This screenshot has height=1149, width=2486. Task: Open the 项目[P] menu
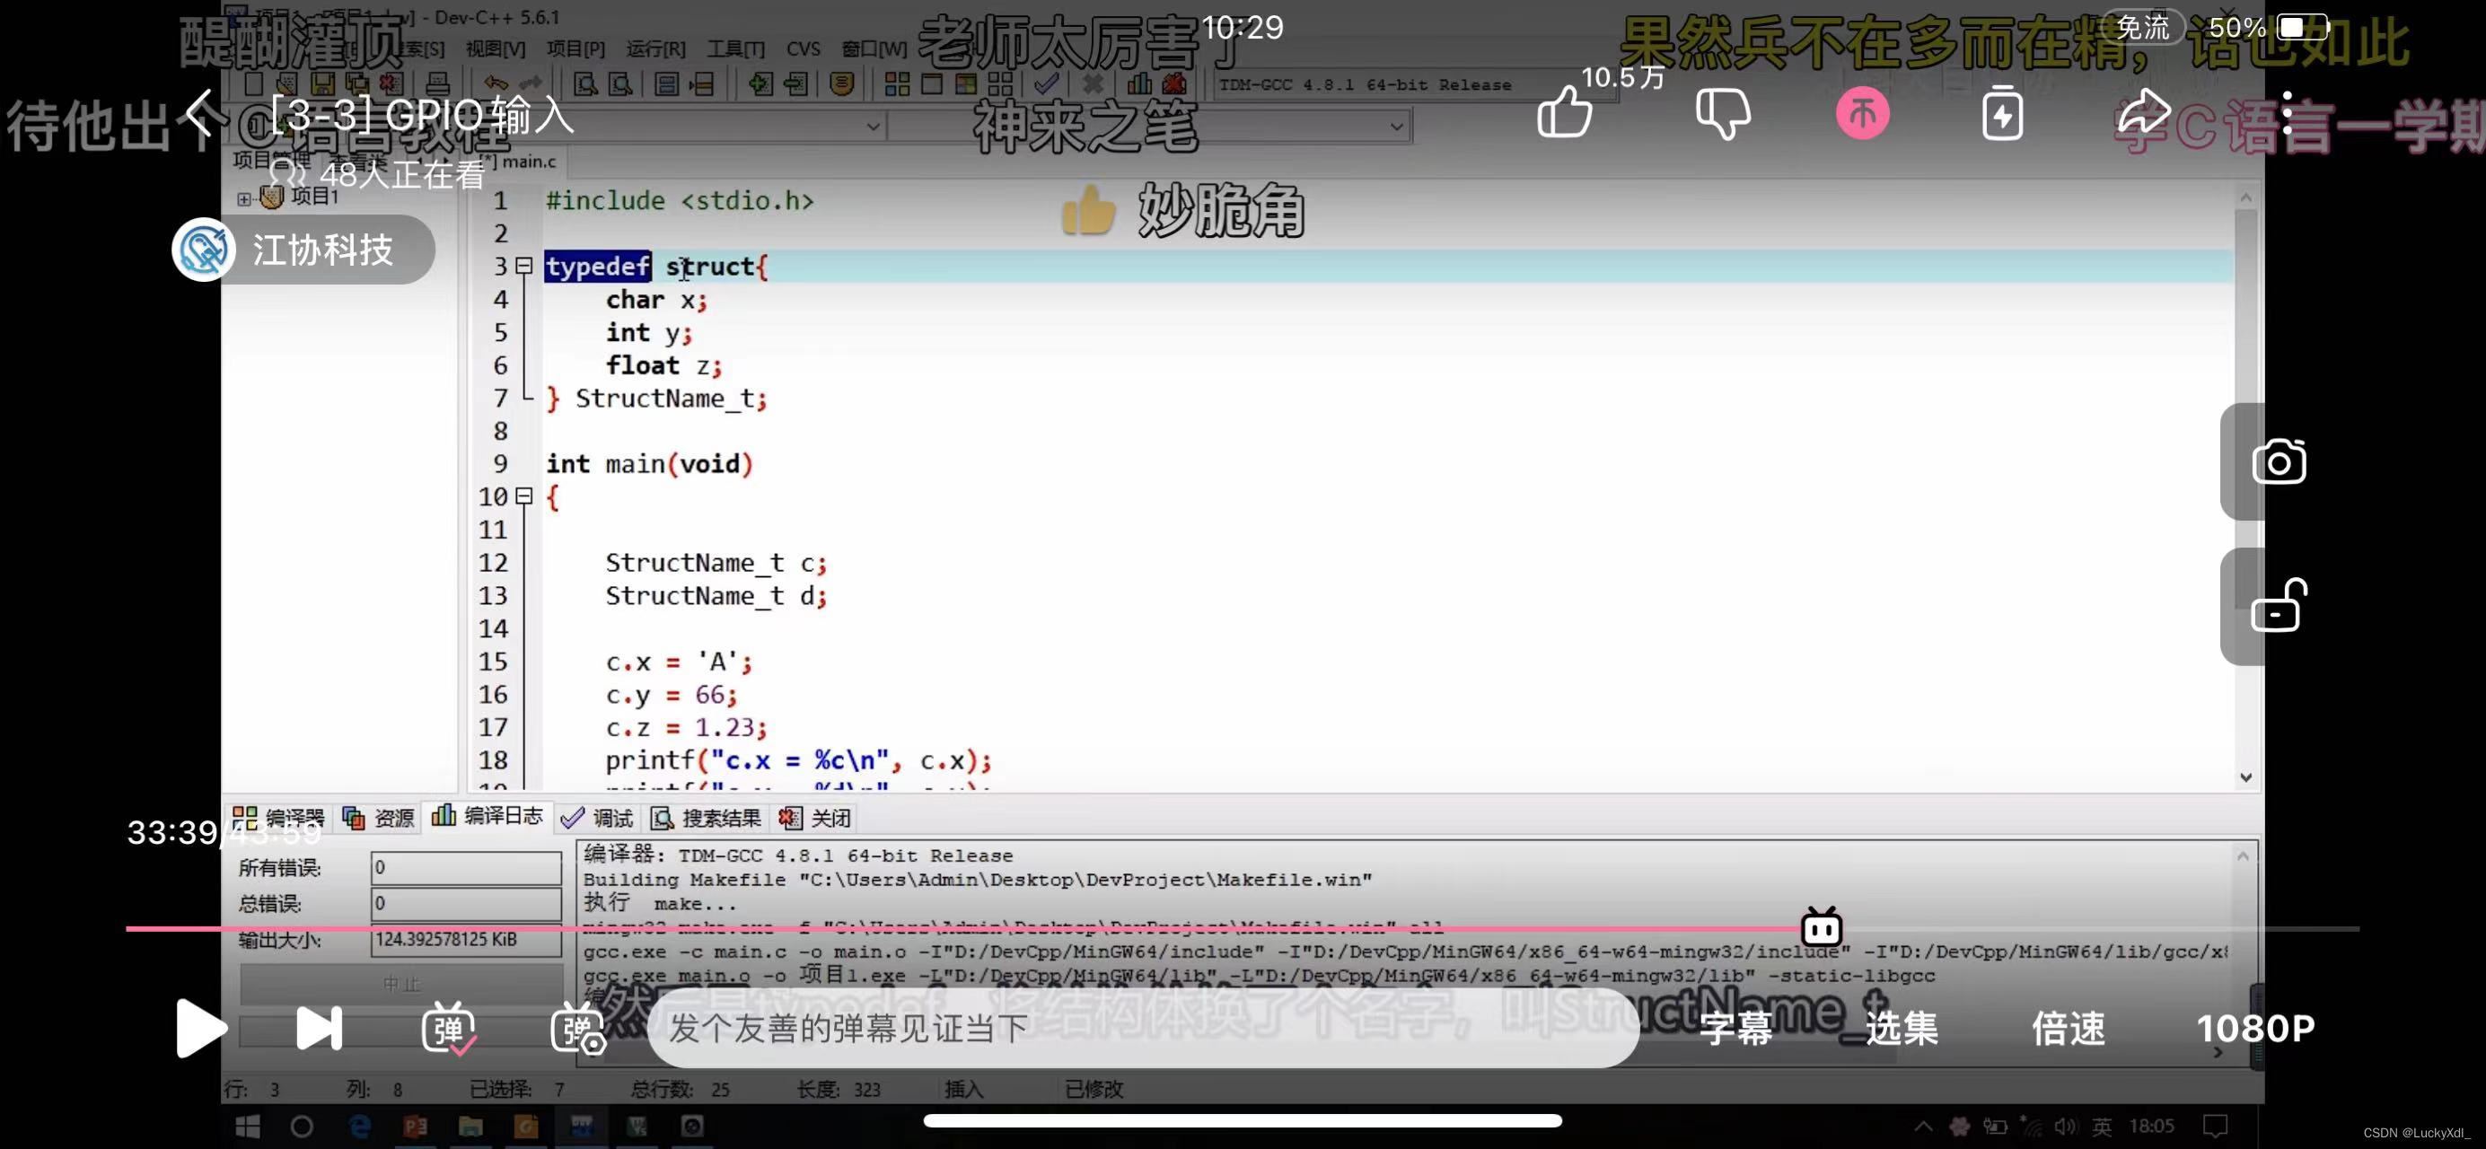575,48
